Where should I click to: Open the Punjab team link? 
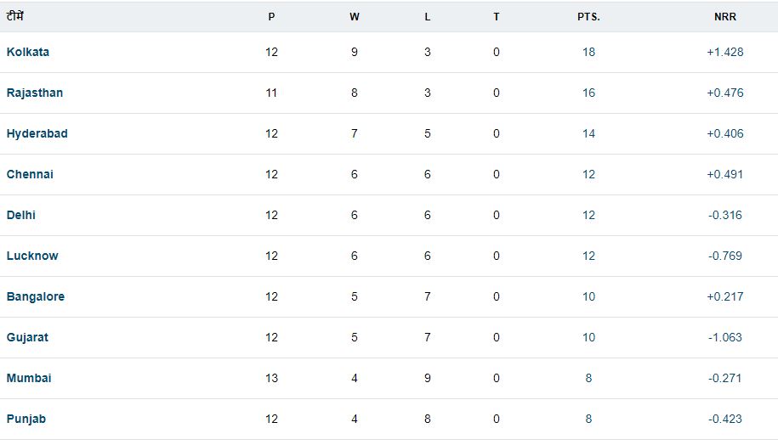click(x=26, y=419)
